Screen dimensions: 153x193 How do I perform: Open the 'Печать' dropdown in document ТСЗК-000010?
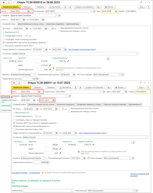(110, 7)
